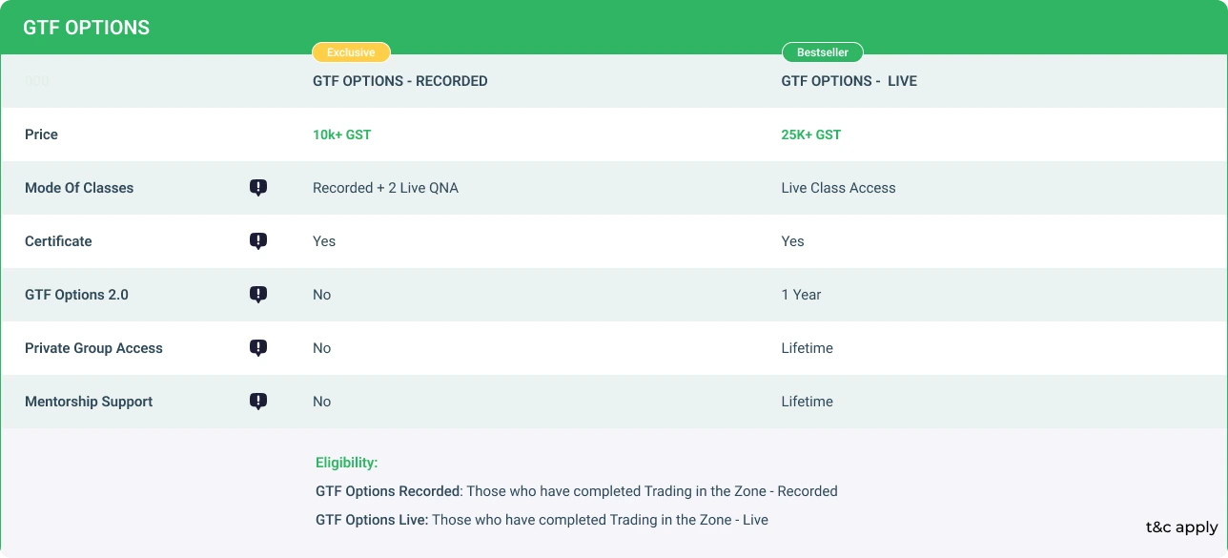Click the Mentorship Support info icon
The height and width of the screenshot is (558, 1228).
(x=258, y=402)
